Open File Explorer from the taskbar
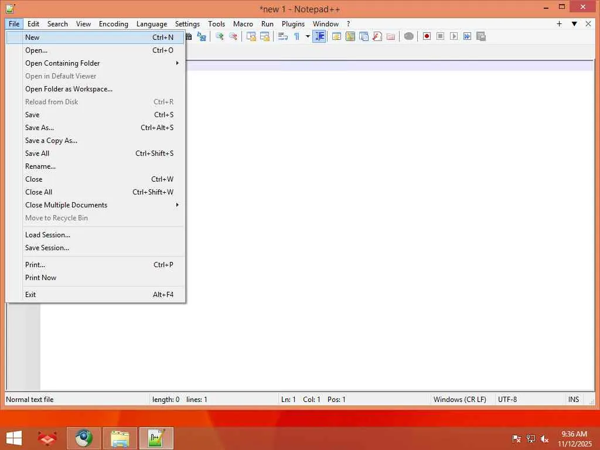Viewport: 600px width, 450px height. point(120,438)
